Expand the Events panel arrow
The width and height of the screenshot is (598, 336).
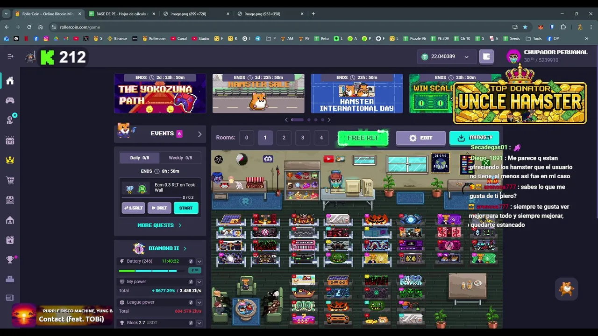pos(199,134)
